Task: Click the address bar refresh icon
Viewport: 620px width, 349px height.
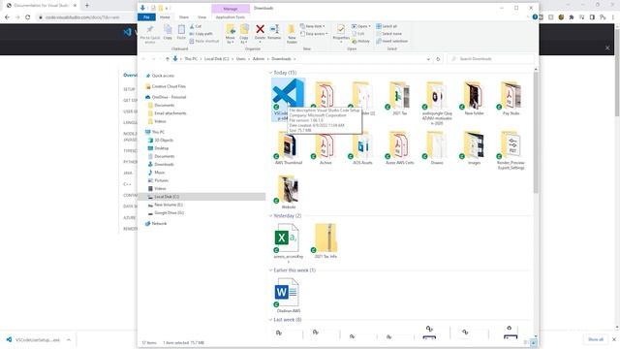Action: 438,59
